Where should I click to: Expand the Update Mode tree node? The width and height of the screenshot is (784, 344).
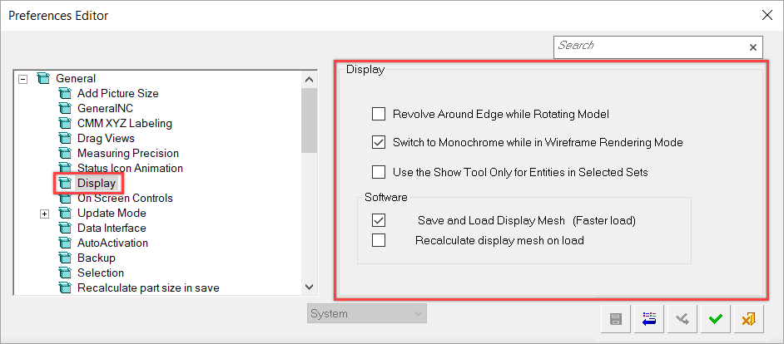coord(44,214)
